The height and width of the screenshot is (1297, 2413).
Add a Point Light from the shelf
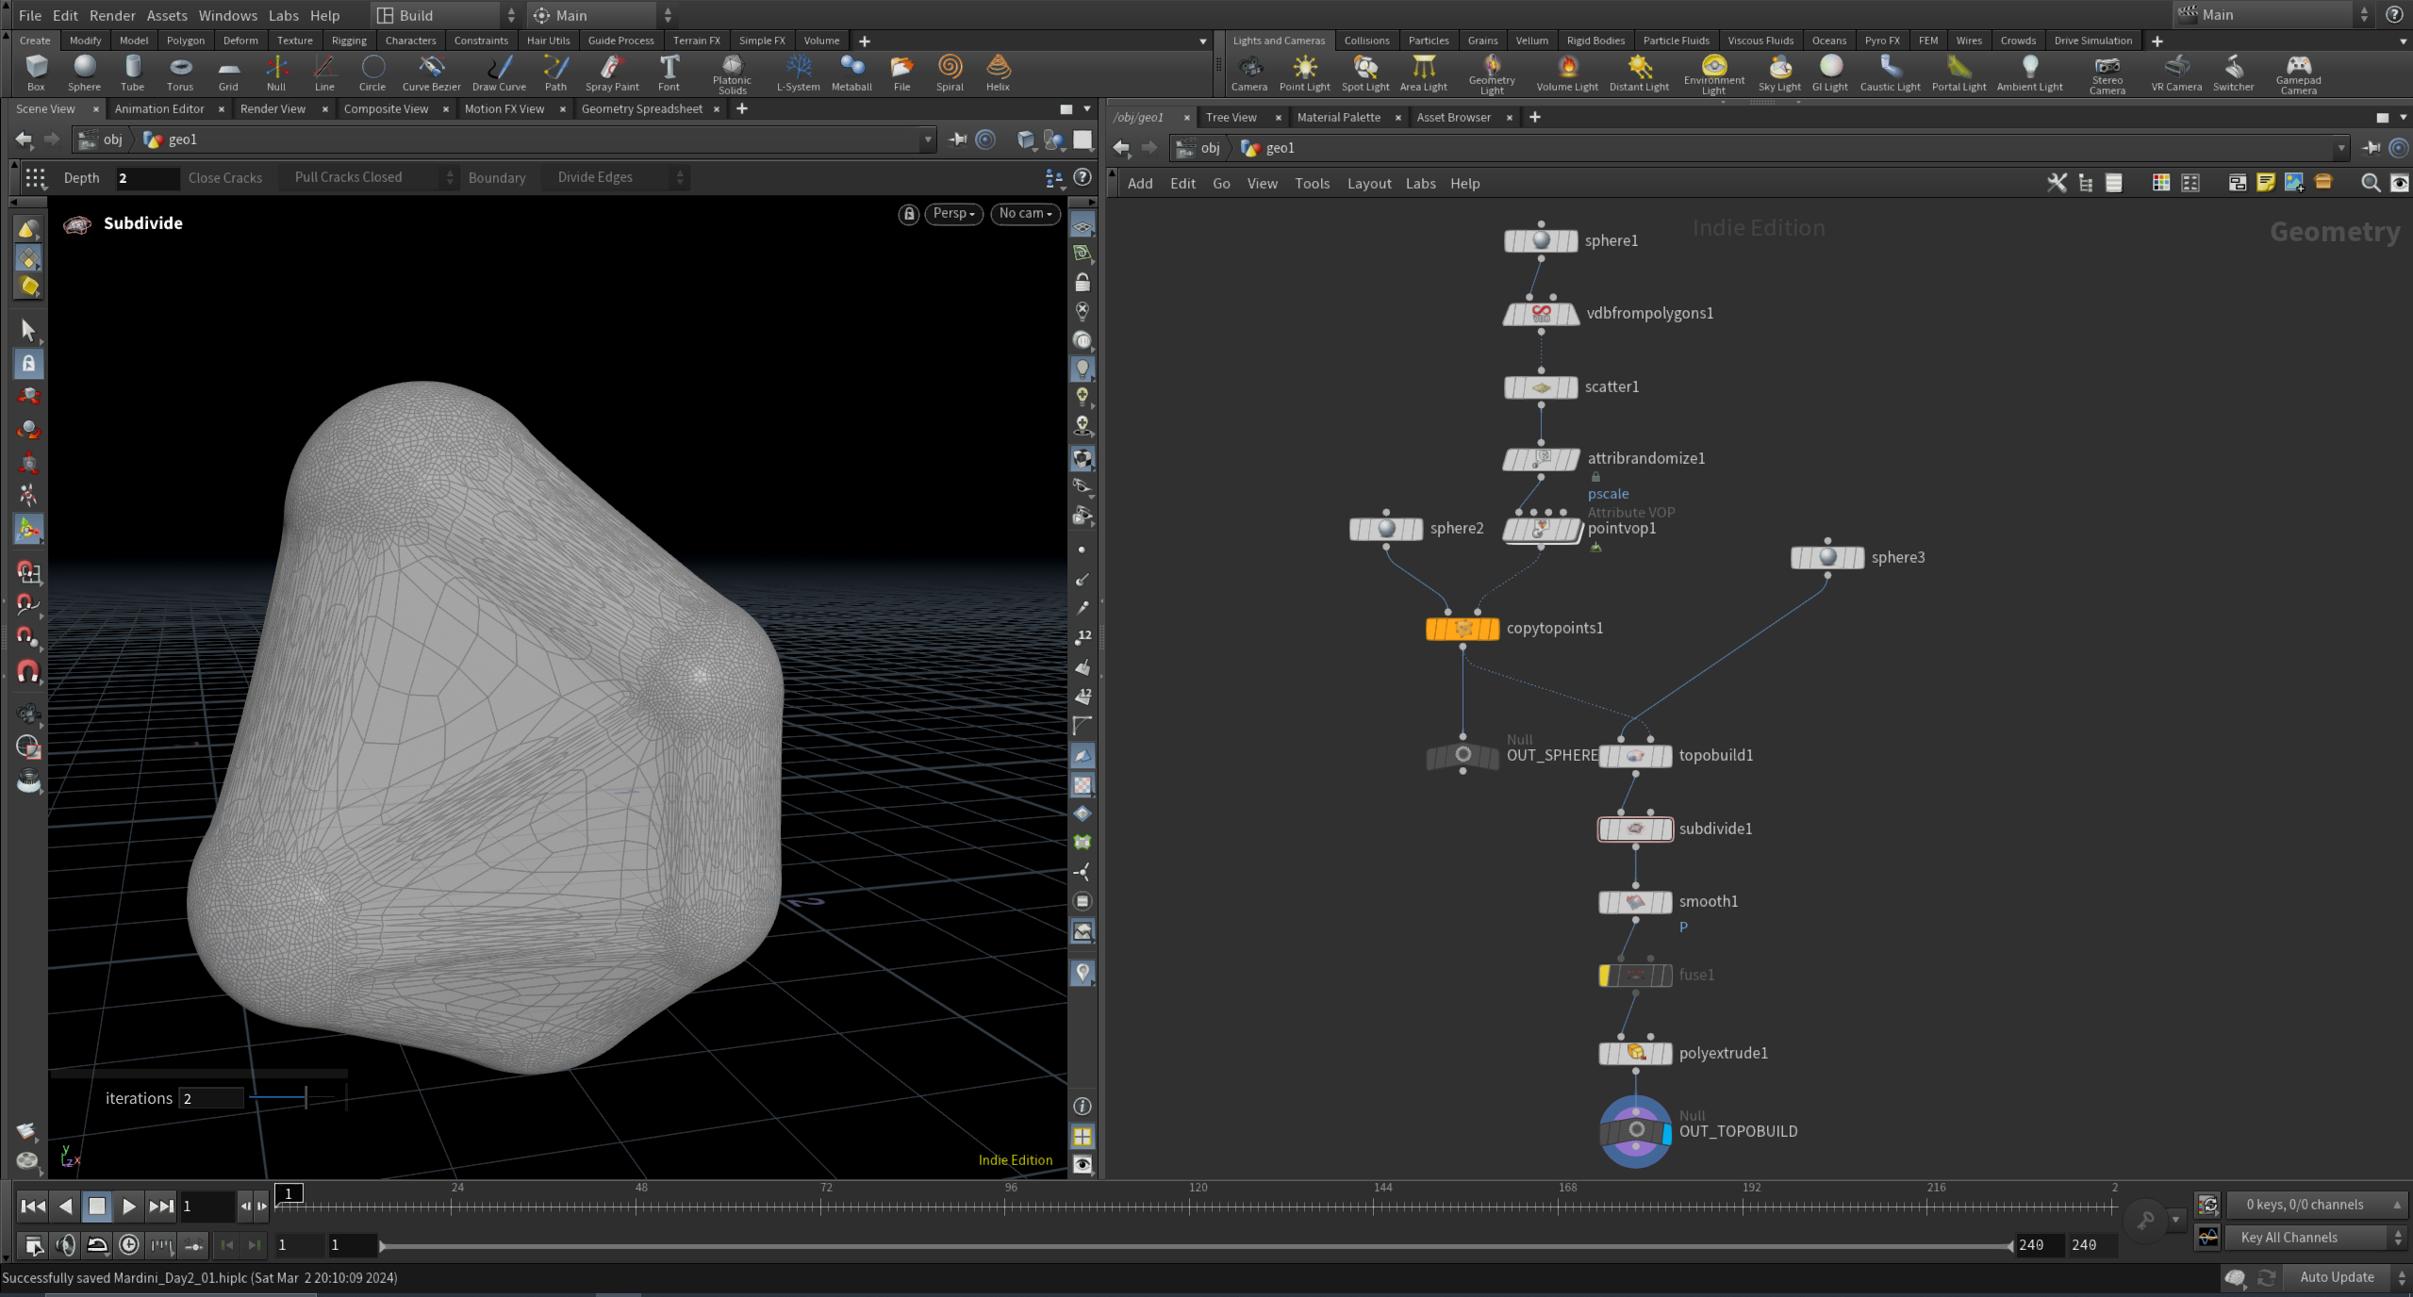(1304, 73)
